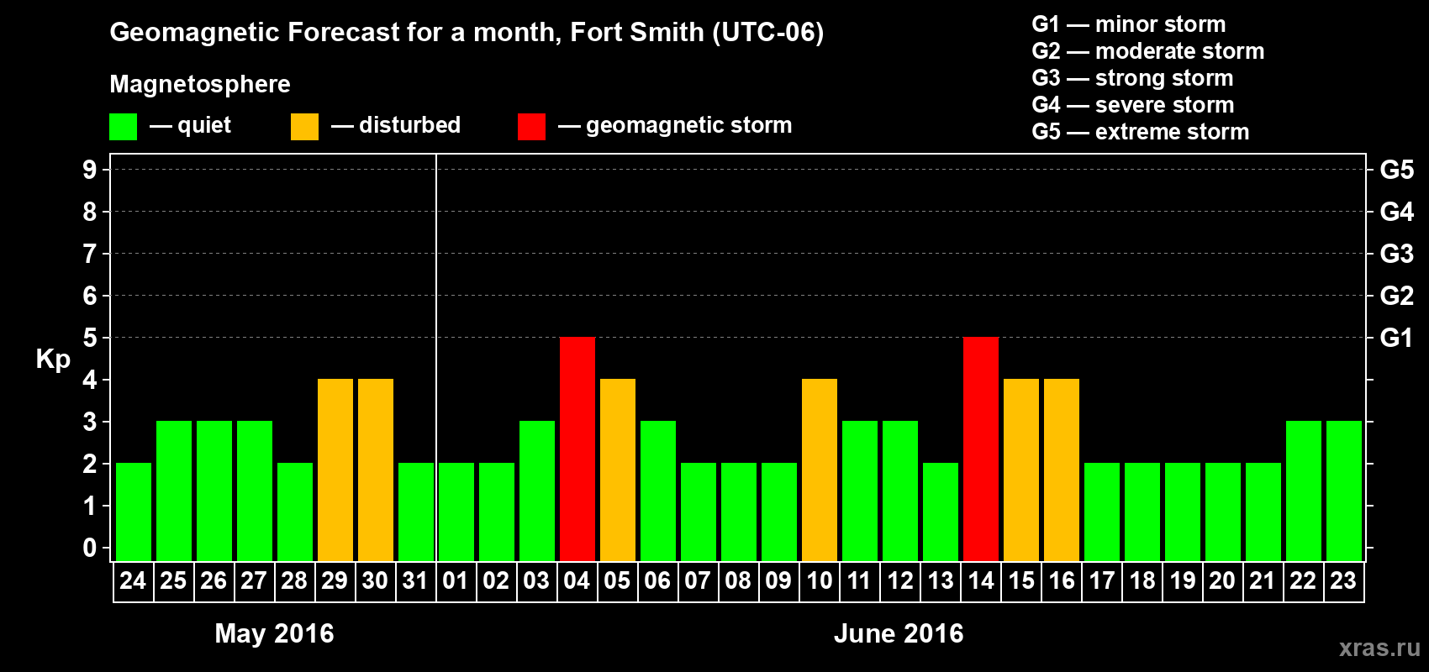This screenshot has height=672, width=1429.
Task: Click the June 2016 month label
Action: click(x=899, y=633)
